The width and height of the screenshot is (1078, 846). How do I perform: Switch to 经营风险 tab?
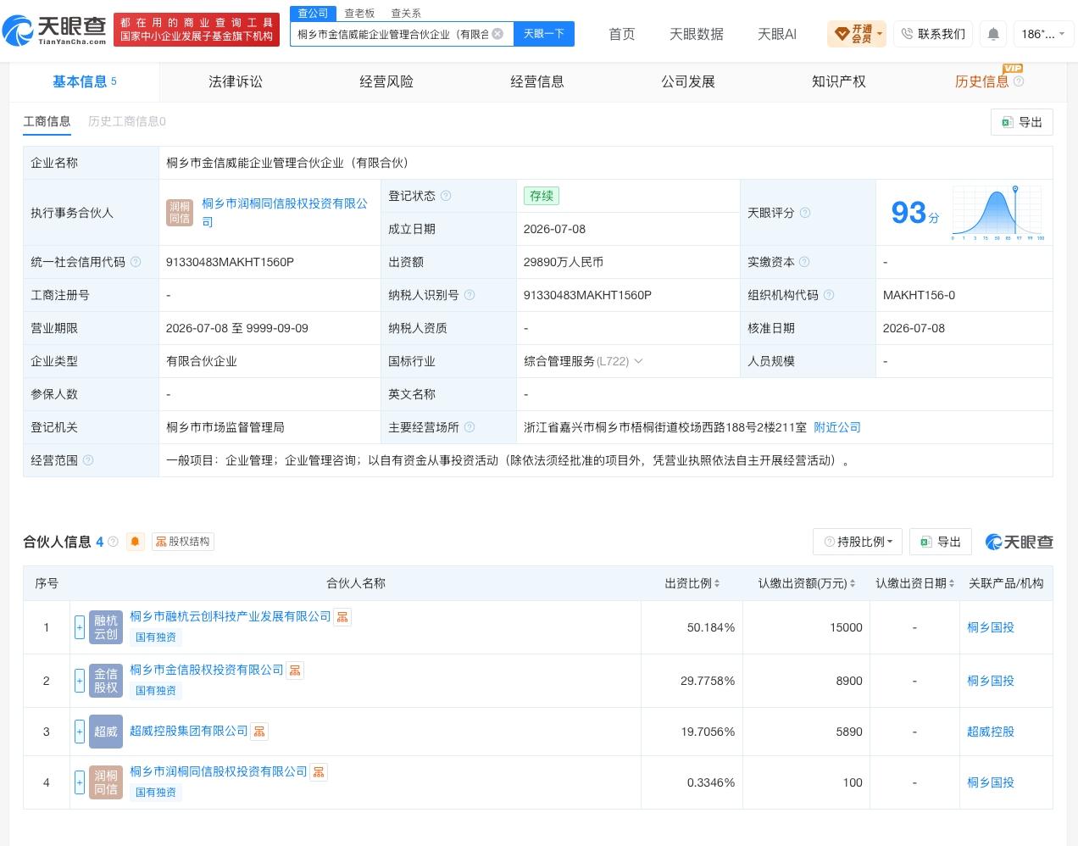[386, 81]
